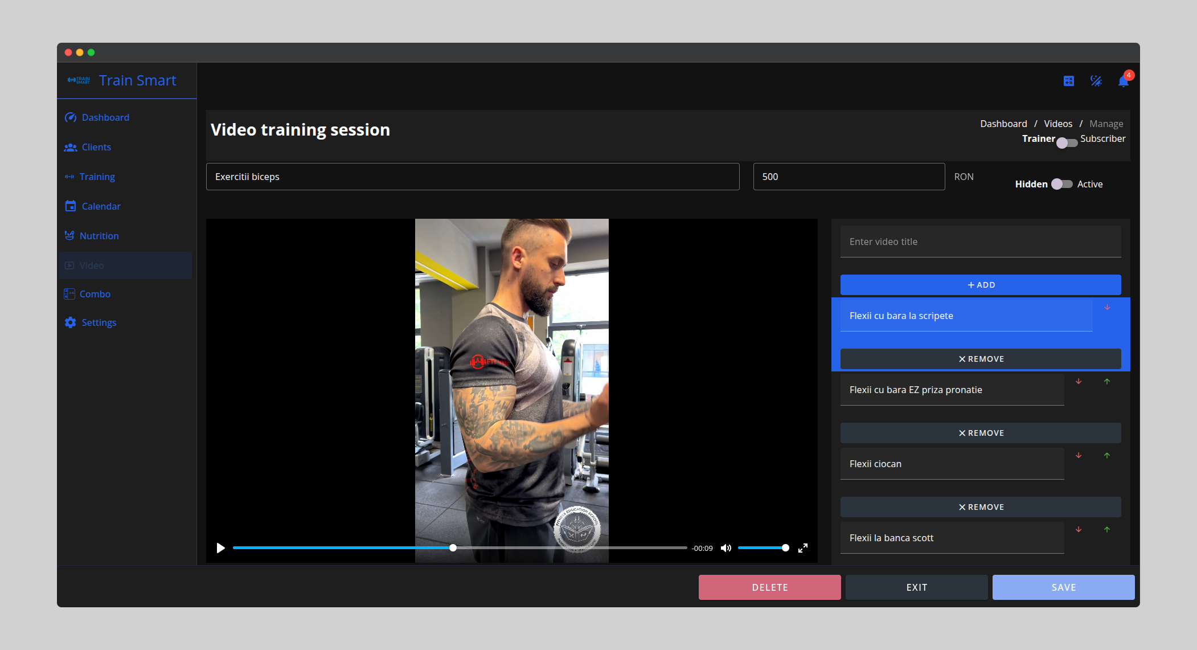The image size is (1197, 650).
Task: Move 'Flexii la banca scott' up the list
Action: (1107, 529)
